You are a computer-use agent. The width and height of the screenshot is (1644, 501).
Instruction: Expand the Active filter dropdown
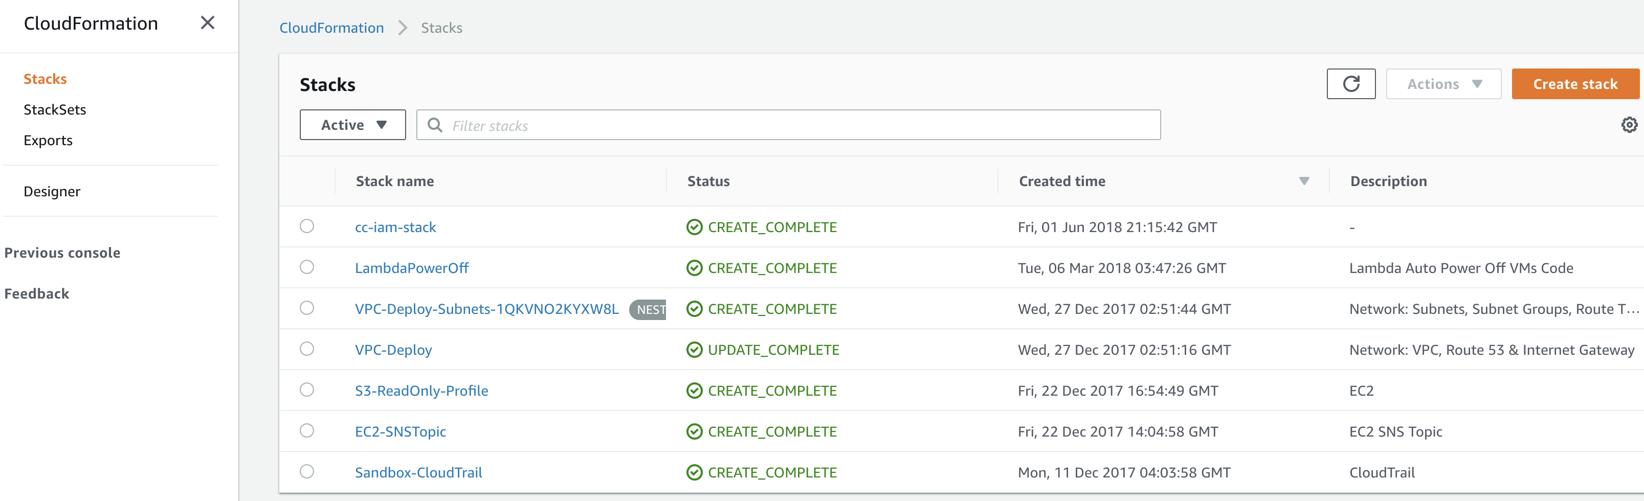click(x=353, y=125)
